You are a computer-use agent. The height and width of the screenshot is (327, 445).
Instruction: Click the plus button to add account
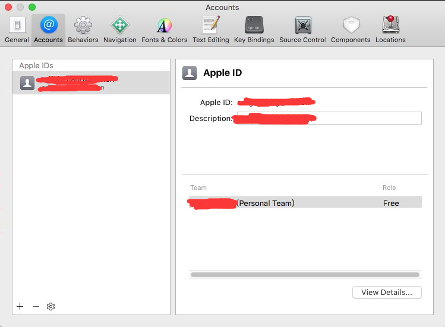click(20, 306)
